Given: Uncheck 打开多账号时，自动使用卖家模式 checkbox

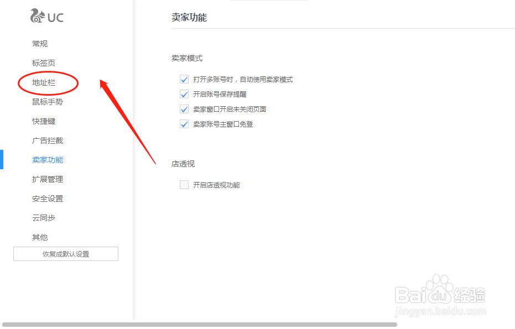Looking at the screenshot, I should pyautogui.click(x=184, y=80).
